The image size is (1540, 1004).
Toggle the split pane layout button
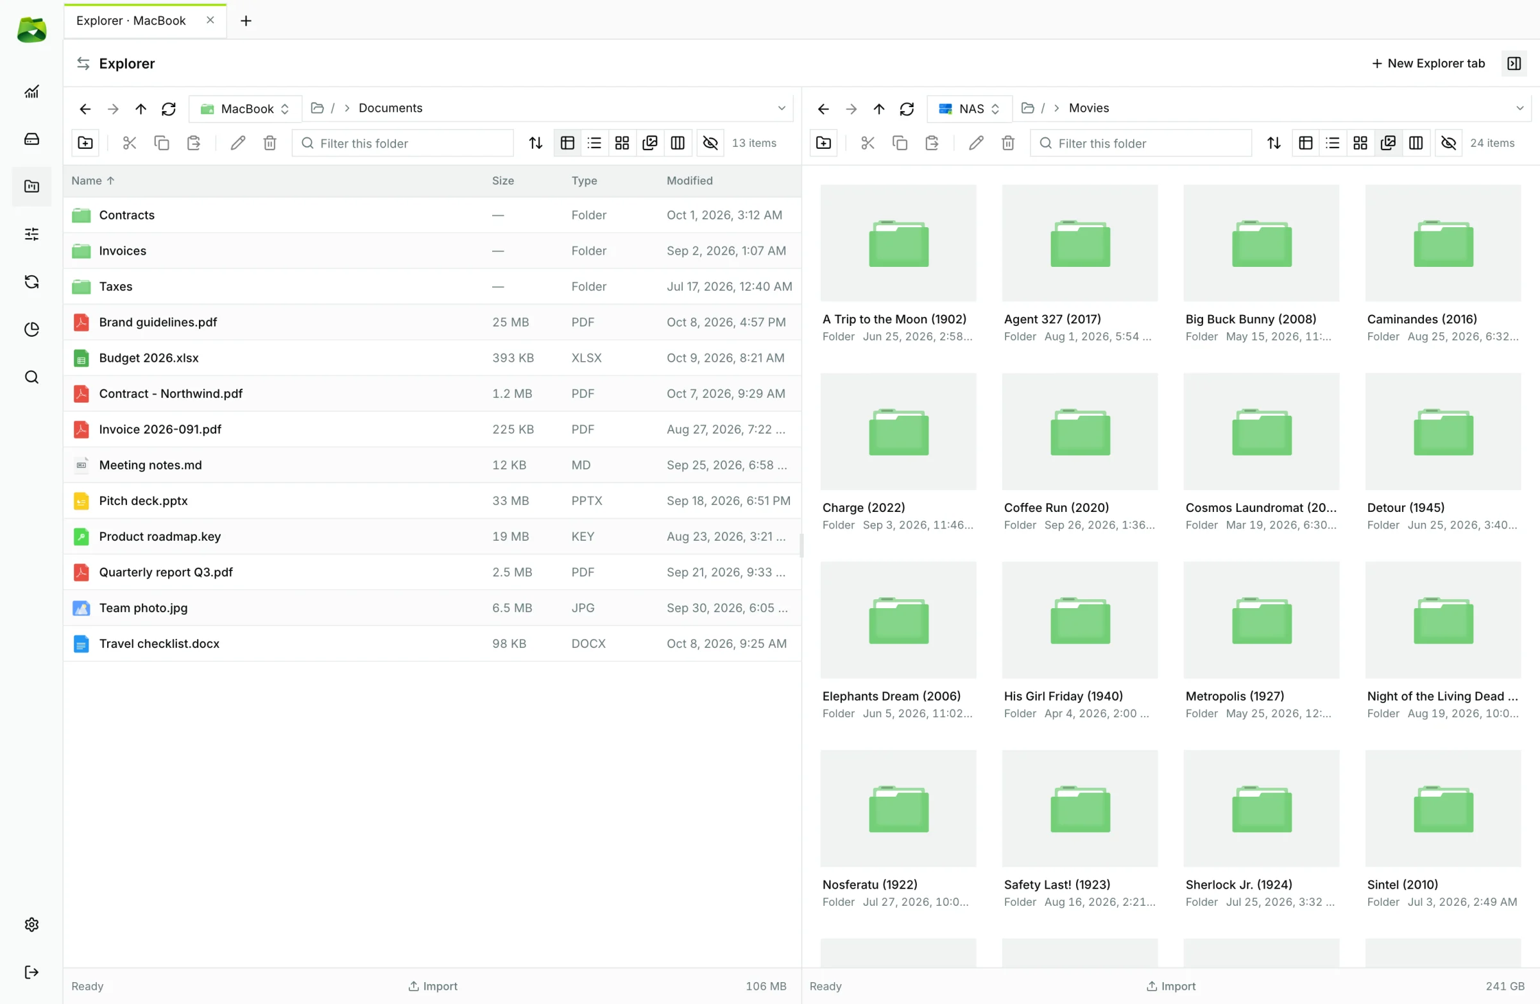click(1514, 64)
